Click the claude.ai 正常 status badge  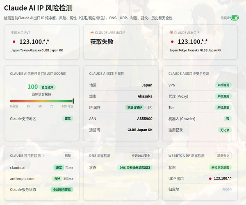(x=59, y=168)
